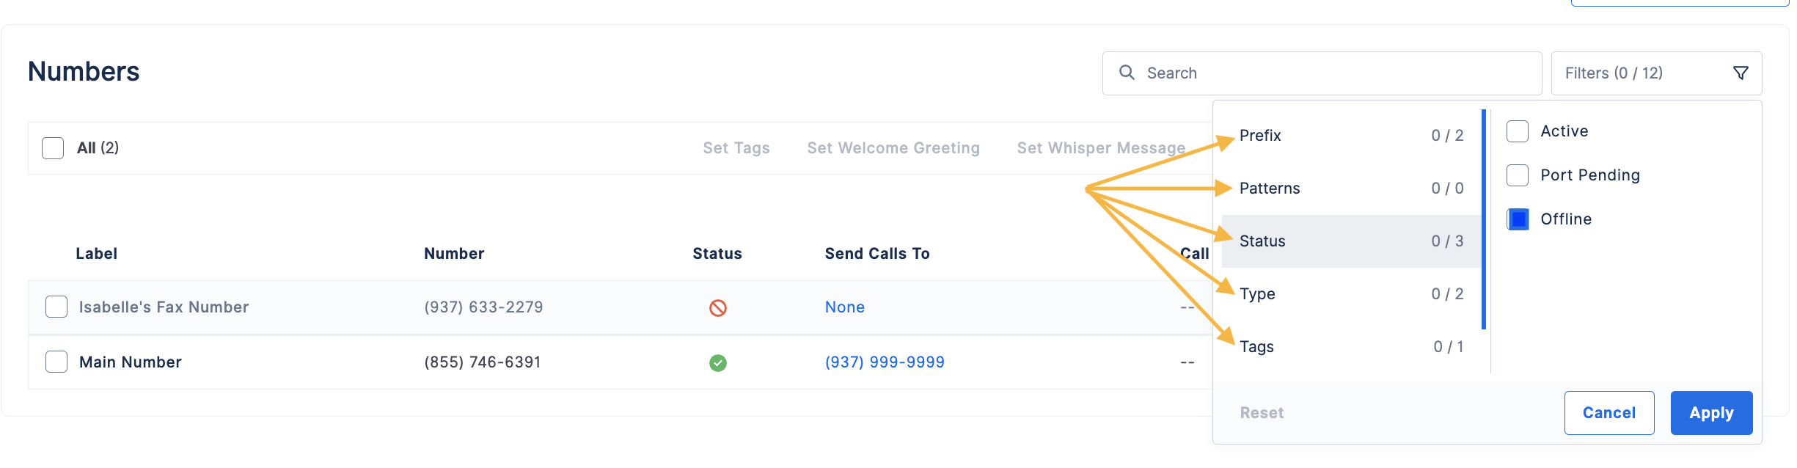The image size is (1797, 468).
Task: Click the Cancel button
Action: pos(1609,413)
